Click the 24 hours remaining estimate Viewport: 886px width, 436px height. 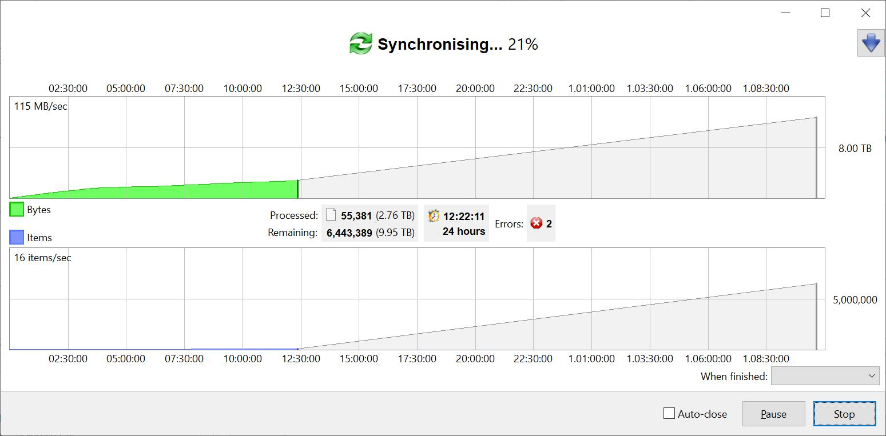click(464, 231)
